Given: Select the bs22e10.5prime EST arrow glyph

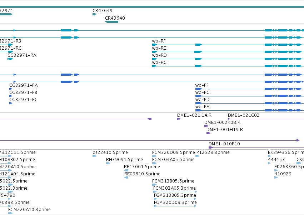Looking at the screenshot, I should coord(94,156).
